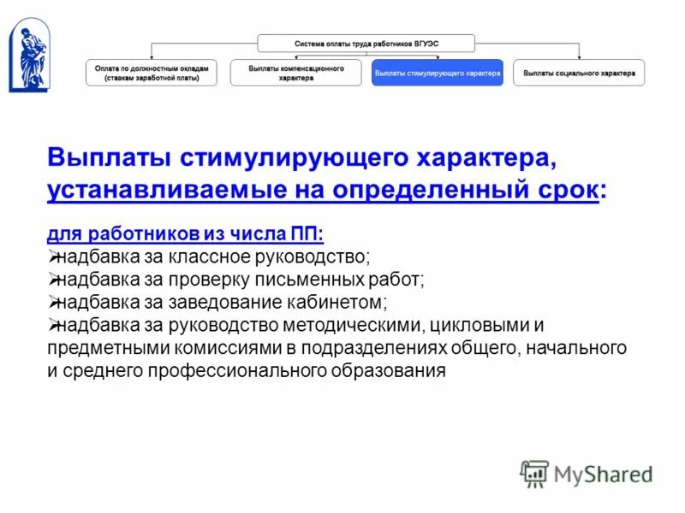
Task: Expand the arrow bullet before 'надбавка за руководство методическими'
Action: pyautogui.click(x=53, y=323)
